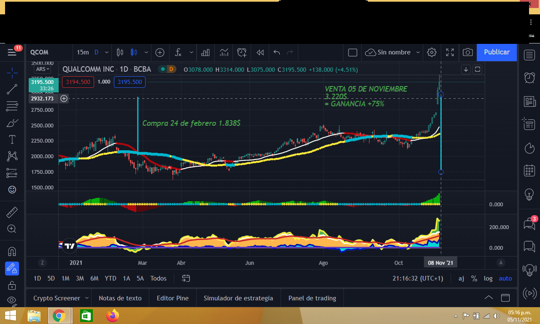Select the Text annotation tool

(x=12, y=140)
